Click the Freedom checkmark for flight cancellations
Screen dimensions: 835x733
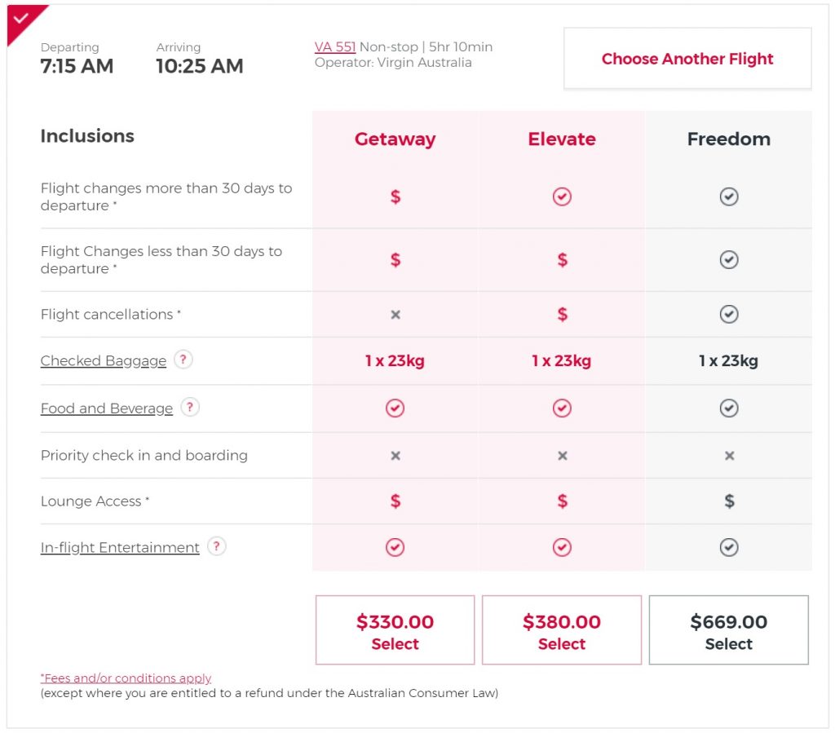pos(728,314)
